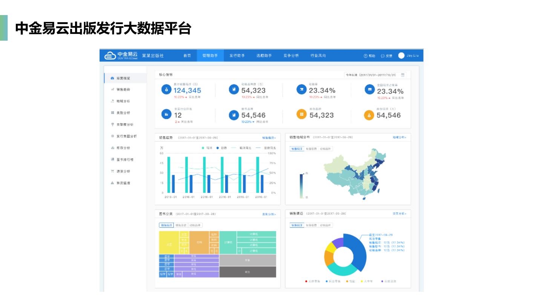Click the blue money-bag icon beside 124,345
This screenshot has width=543, height=305.
pyautogui.click(x=166, y=90)
